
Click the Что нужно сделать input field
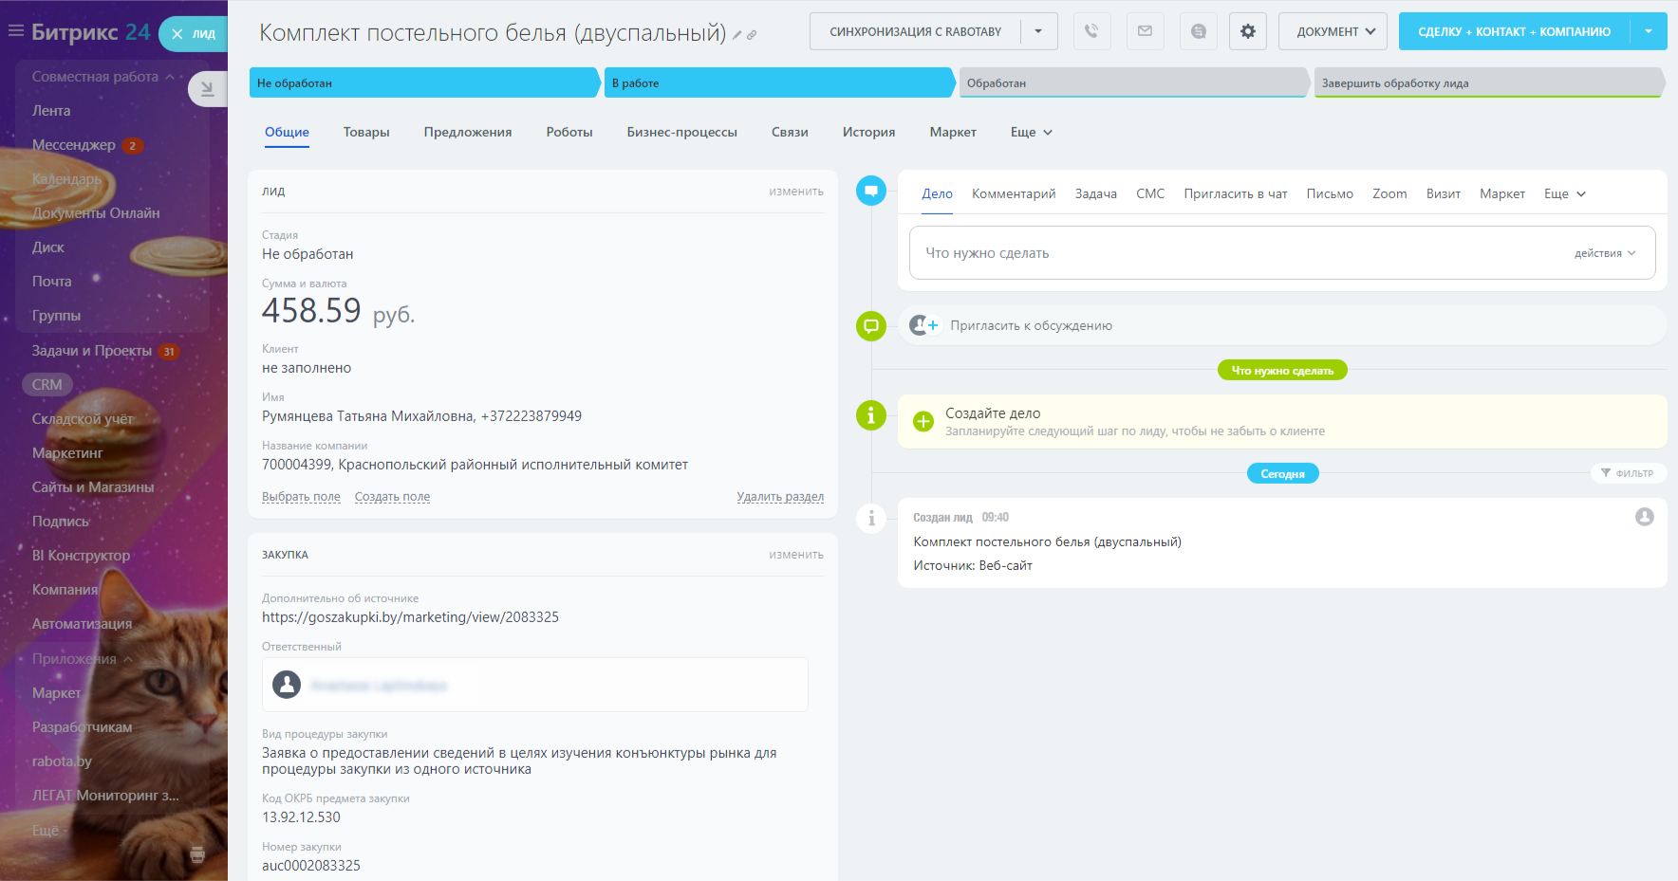[1234, 253]
